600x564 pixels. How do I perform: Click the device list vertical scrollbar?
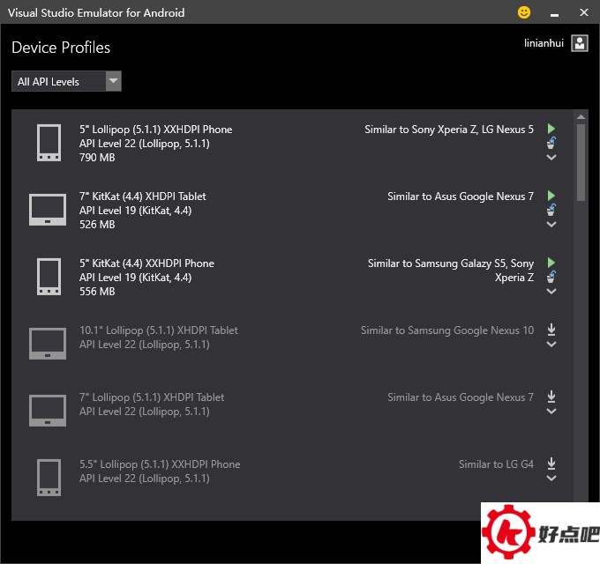tap(581, 162)
